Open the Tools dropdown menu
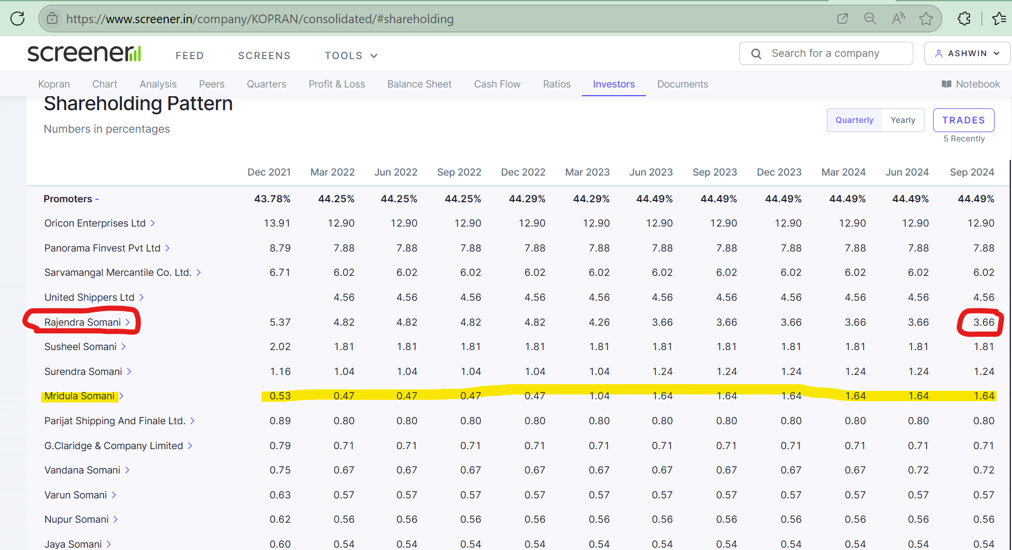 point(350,56)
